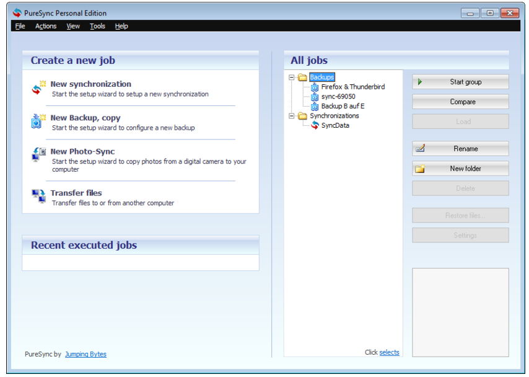
Task: Click the SyncData sync arrows icon
Action: pos(315,125)
